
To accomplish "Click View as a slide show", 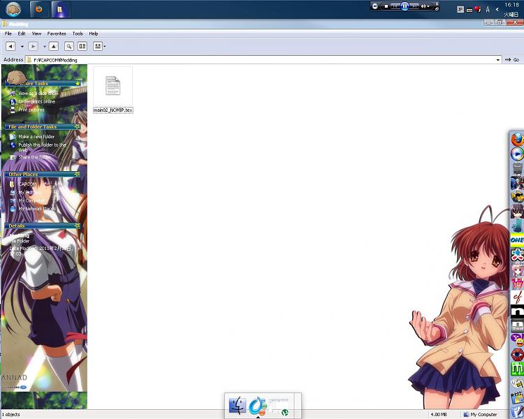I will pyautogui.click(x=38, y=93).
